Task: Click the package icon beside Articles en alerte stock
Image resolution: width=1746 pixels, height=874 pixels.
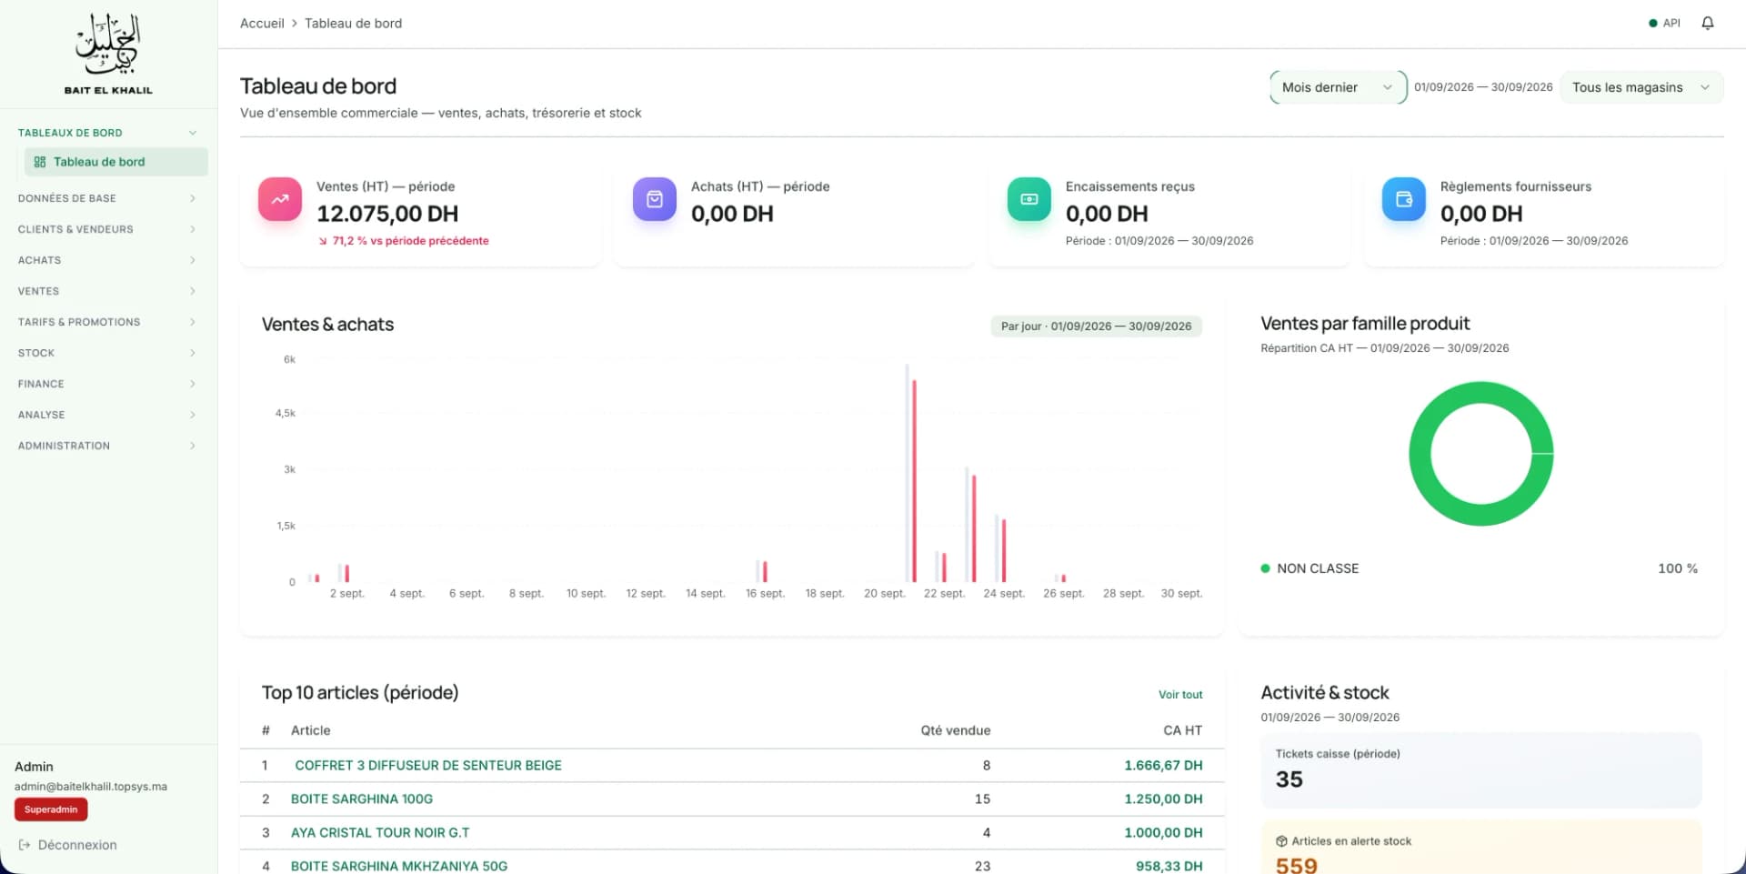Action: point(1281,841)
